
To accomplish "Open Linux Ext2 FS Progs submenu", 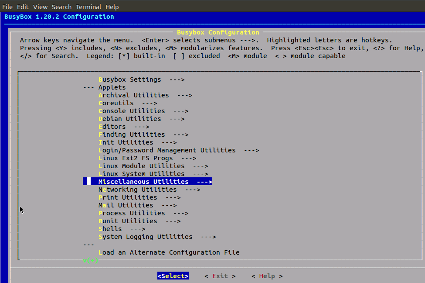I will coord(147,159).
